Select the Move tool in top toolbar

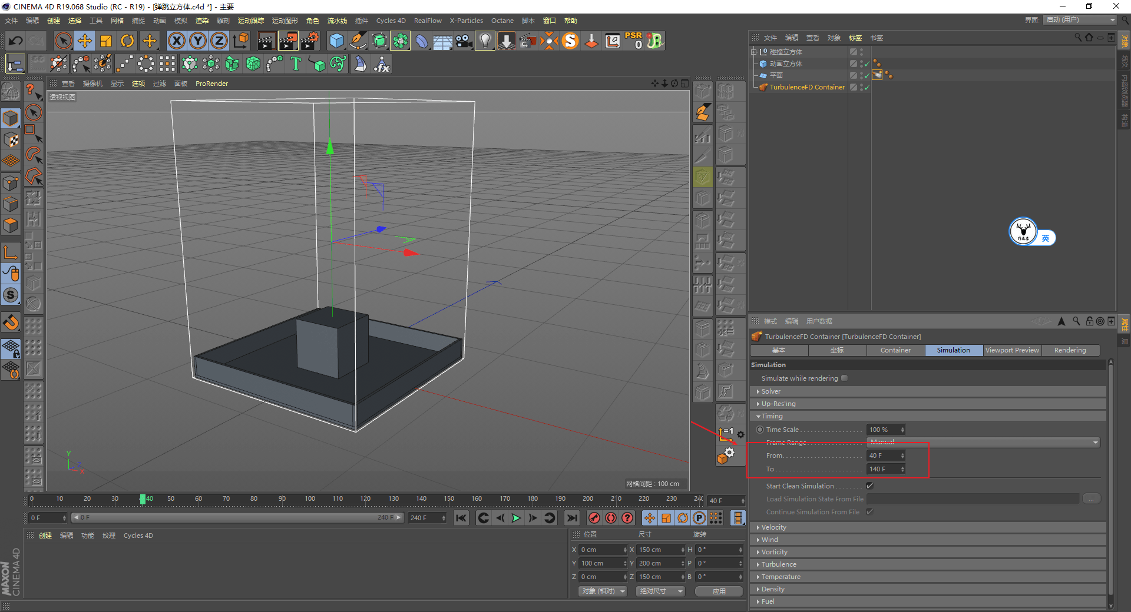tap(85, 41)
